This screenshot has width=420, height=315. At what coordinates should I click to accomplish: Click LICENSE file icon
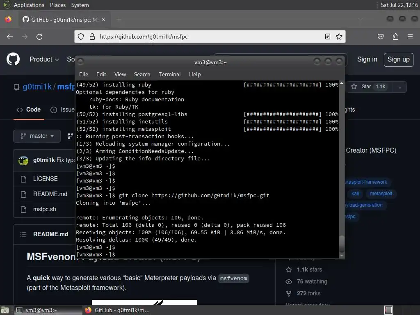(x=23, y=179)
